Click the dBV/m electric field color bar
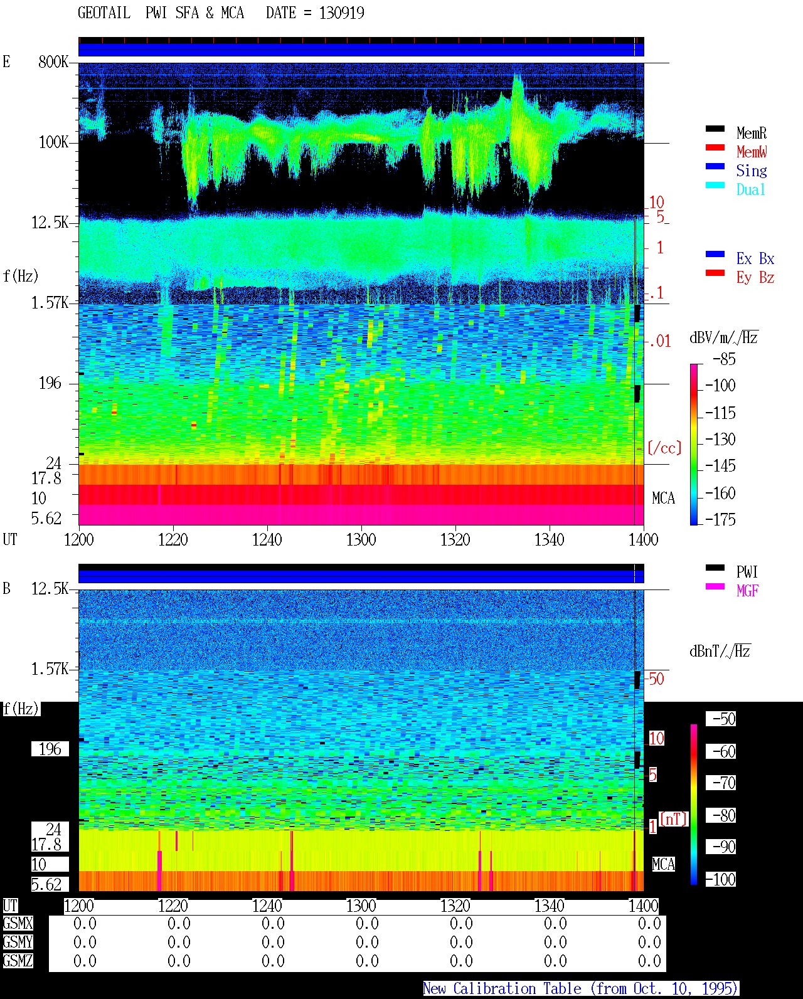803x999 pixels. coord(694,444)
